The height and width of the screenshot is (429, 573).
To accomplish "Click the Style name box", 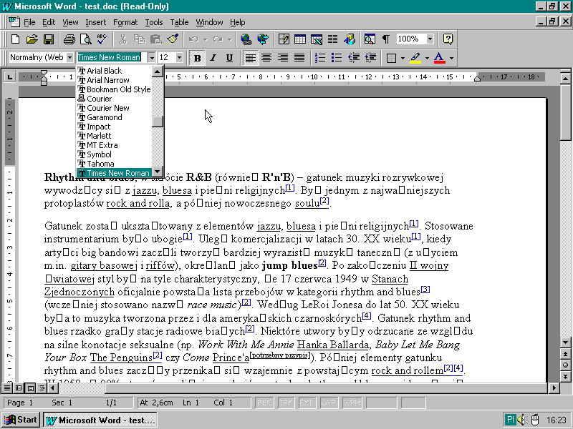I will click(37, 58).
